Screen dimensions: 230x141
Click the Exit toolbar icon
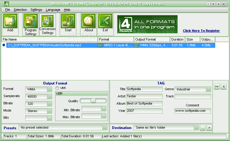pyautogui.click(x=105, y=21)
